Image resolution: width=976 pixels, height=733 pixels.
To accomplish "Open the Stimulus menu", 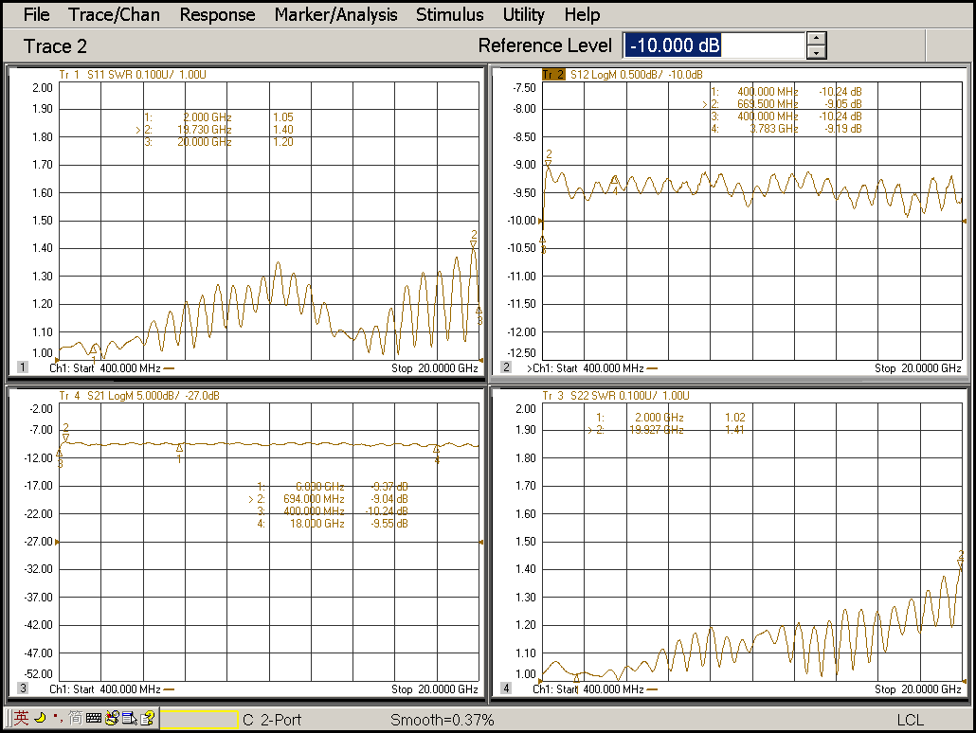I will tap(449, 14).
